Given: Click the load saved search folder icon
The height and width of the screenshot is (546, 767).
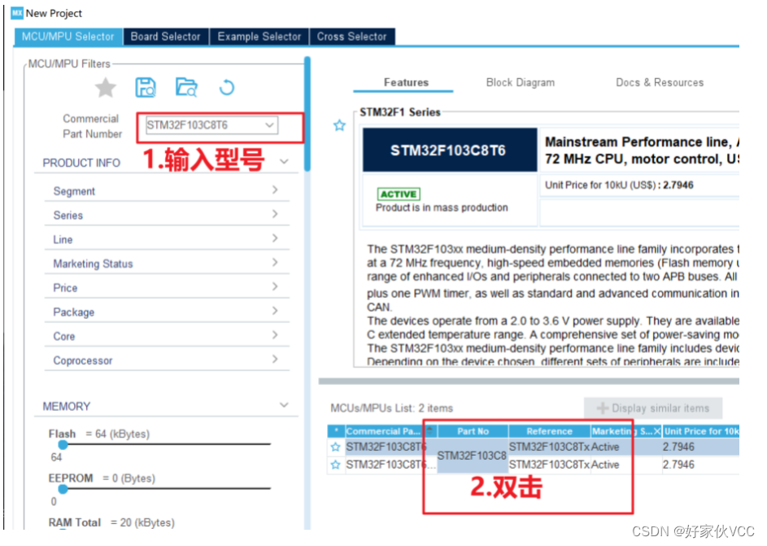Looking at the screenshot, I should tap(186, 88).
